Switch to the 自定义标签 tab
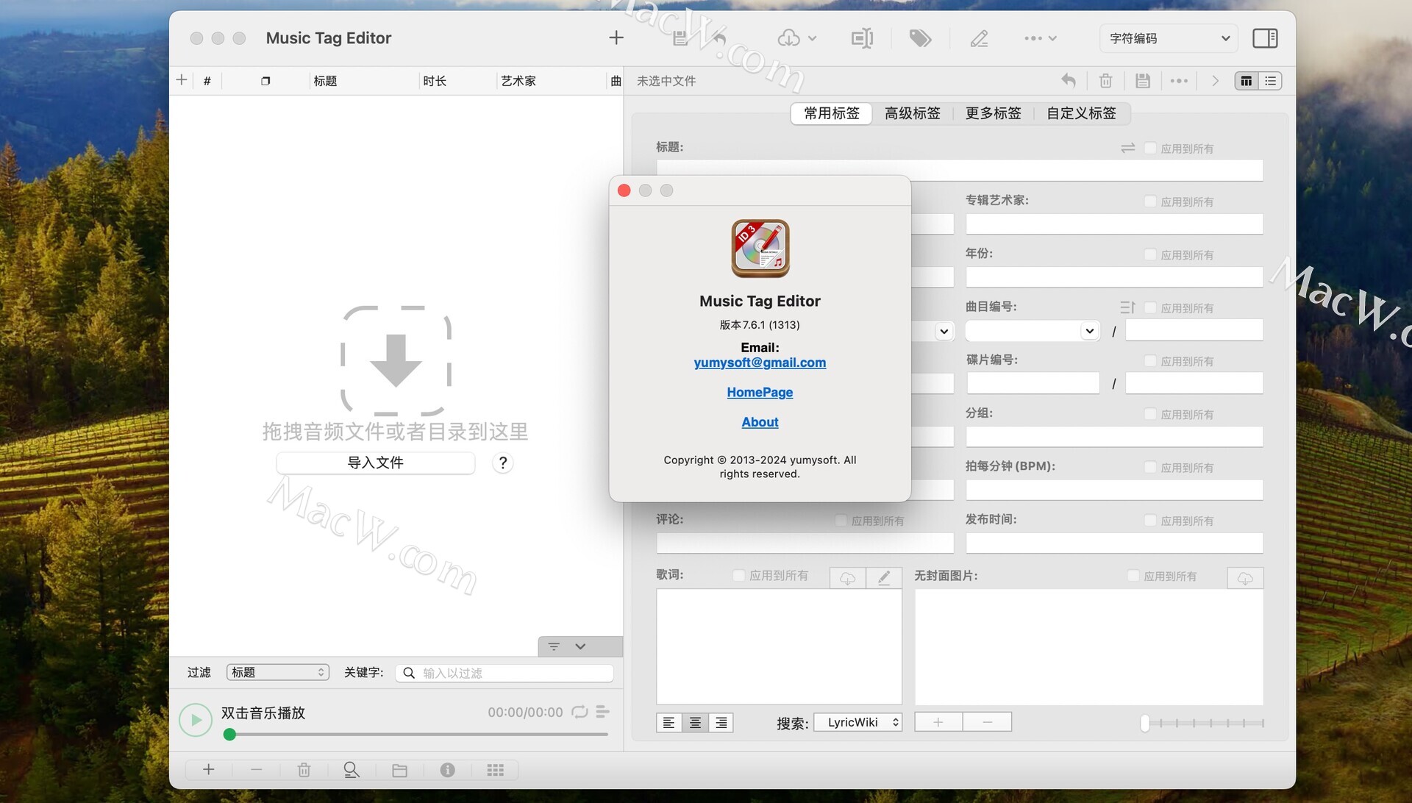 click(x=1081, y=113)
